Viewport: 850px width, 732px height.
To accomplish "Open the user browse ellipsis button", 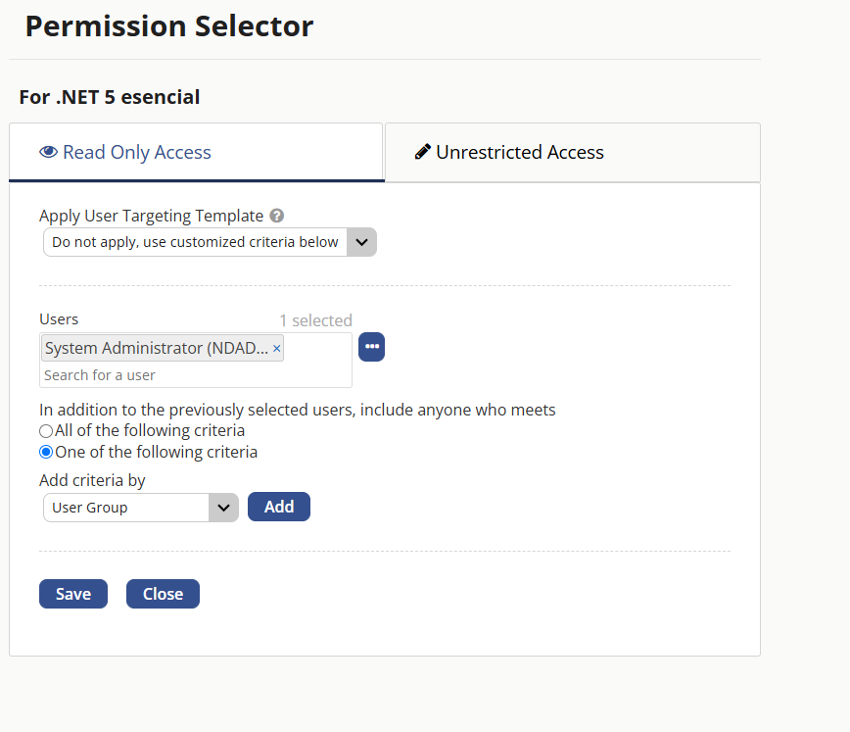I will tap(372, 347).
